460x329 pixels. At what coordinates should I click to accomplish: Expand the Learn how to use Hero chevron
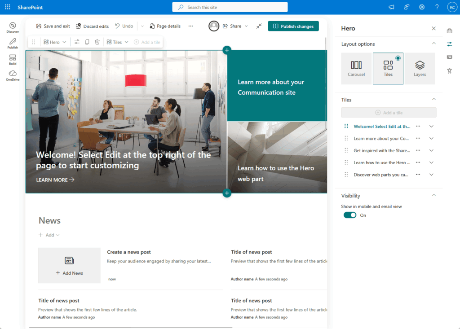click(431, 162)
